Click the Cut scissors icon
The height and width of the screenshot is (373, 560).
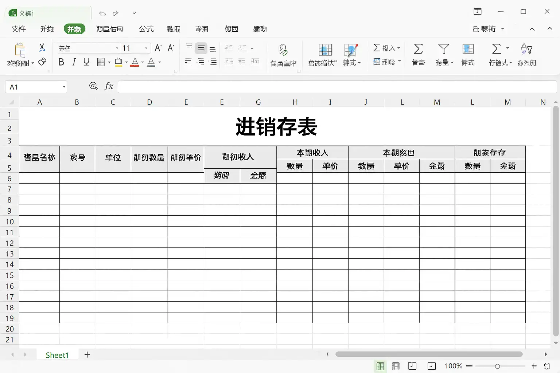tap(42, 47)
